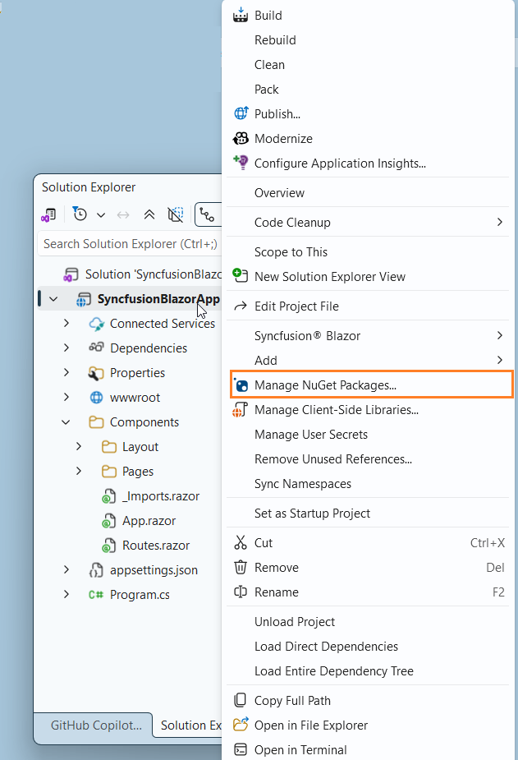Collapse the Components folder

(66, 421)
